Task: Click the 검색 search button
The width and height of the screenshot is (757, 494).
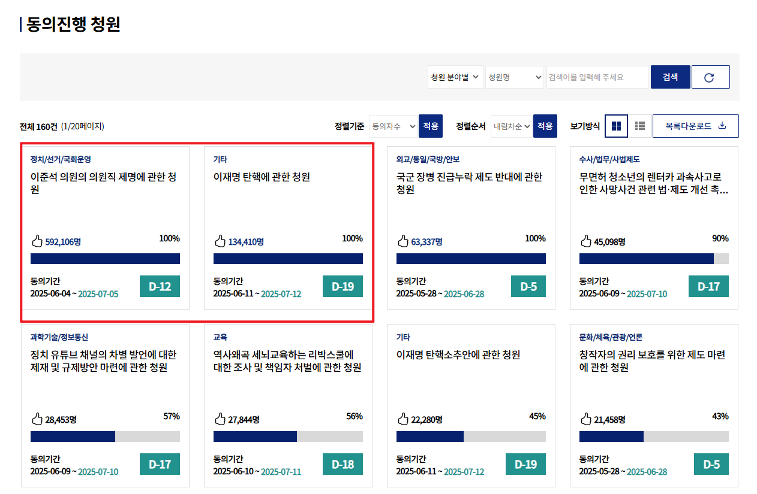Action: [x=670, y=77]
